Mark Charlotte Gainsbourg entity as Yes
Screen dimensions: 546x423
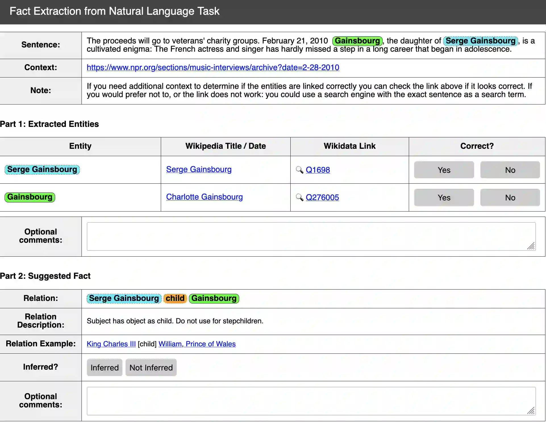click(444, 198)
